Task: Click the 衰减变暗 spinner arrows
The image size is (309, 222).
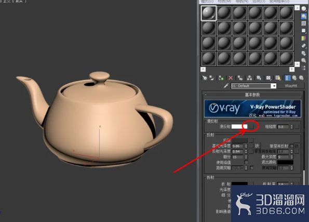Action: (292, 168)
